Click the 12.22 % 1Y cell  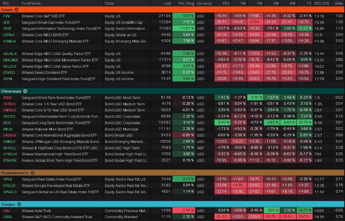point(304,28)
